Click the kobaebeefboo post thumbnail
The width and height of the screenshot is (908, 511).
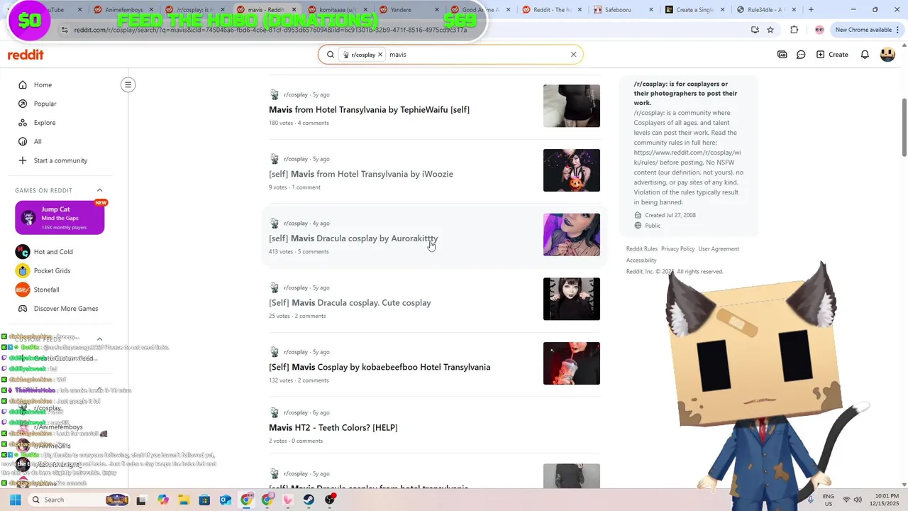point(571,363)
